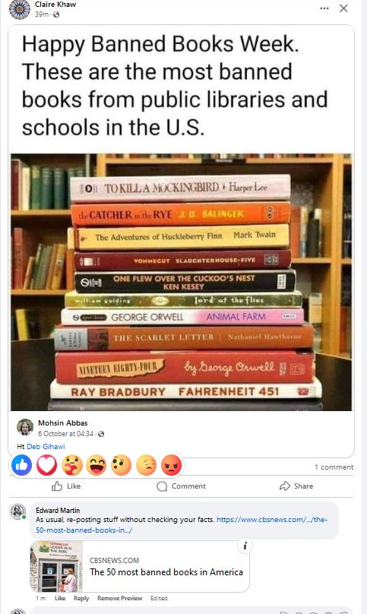Open the Deb Gihawi profile link
367x614 pixels.
coord(46,446)
